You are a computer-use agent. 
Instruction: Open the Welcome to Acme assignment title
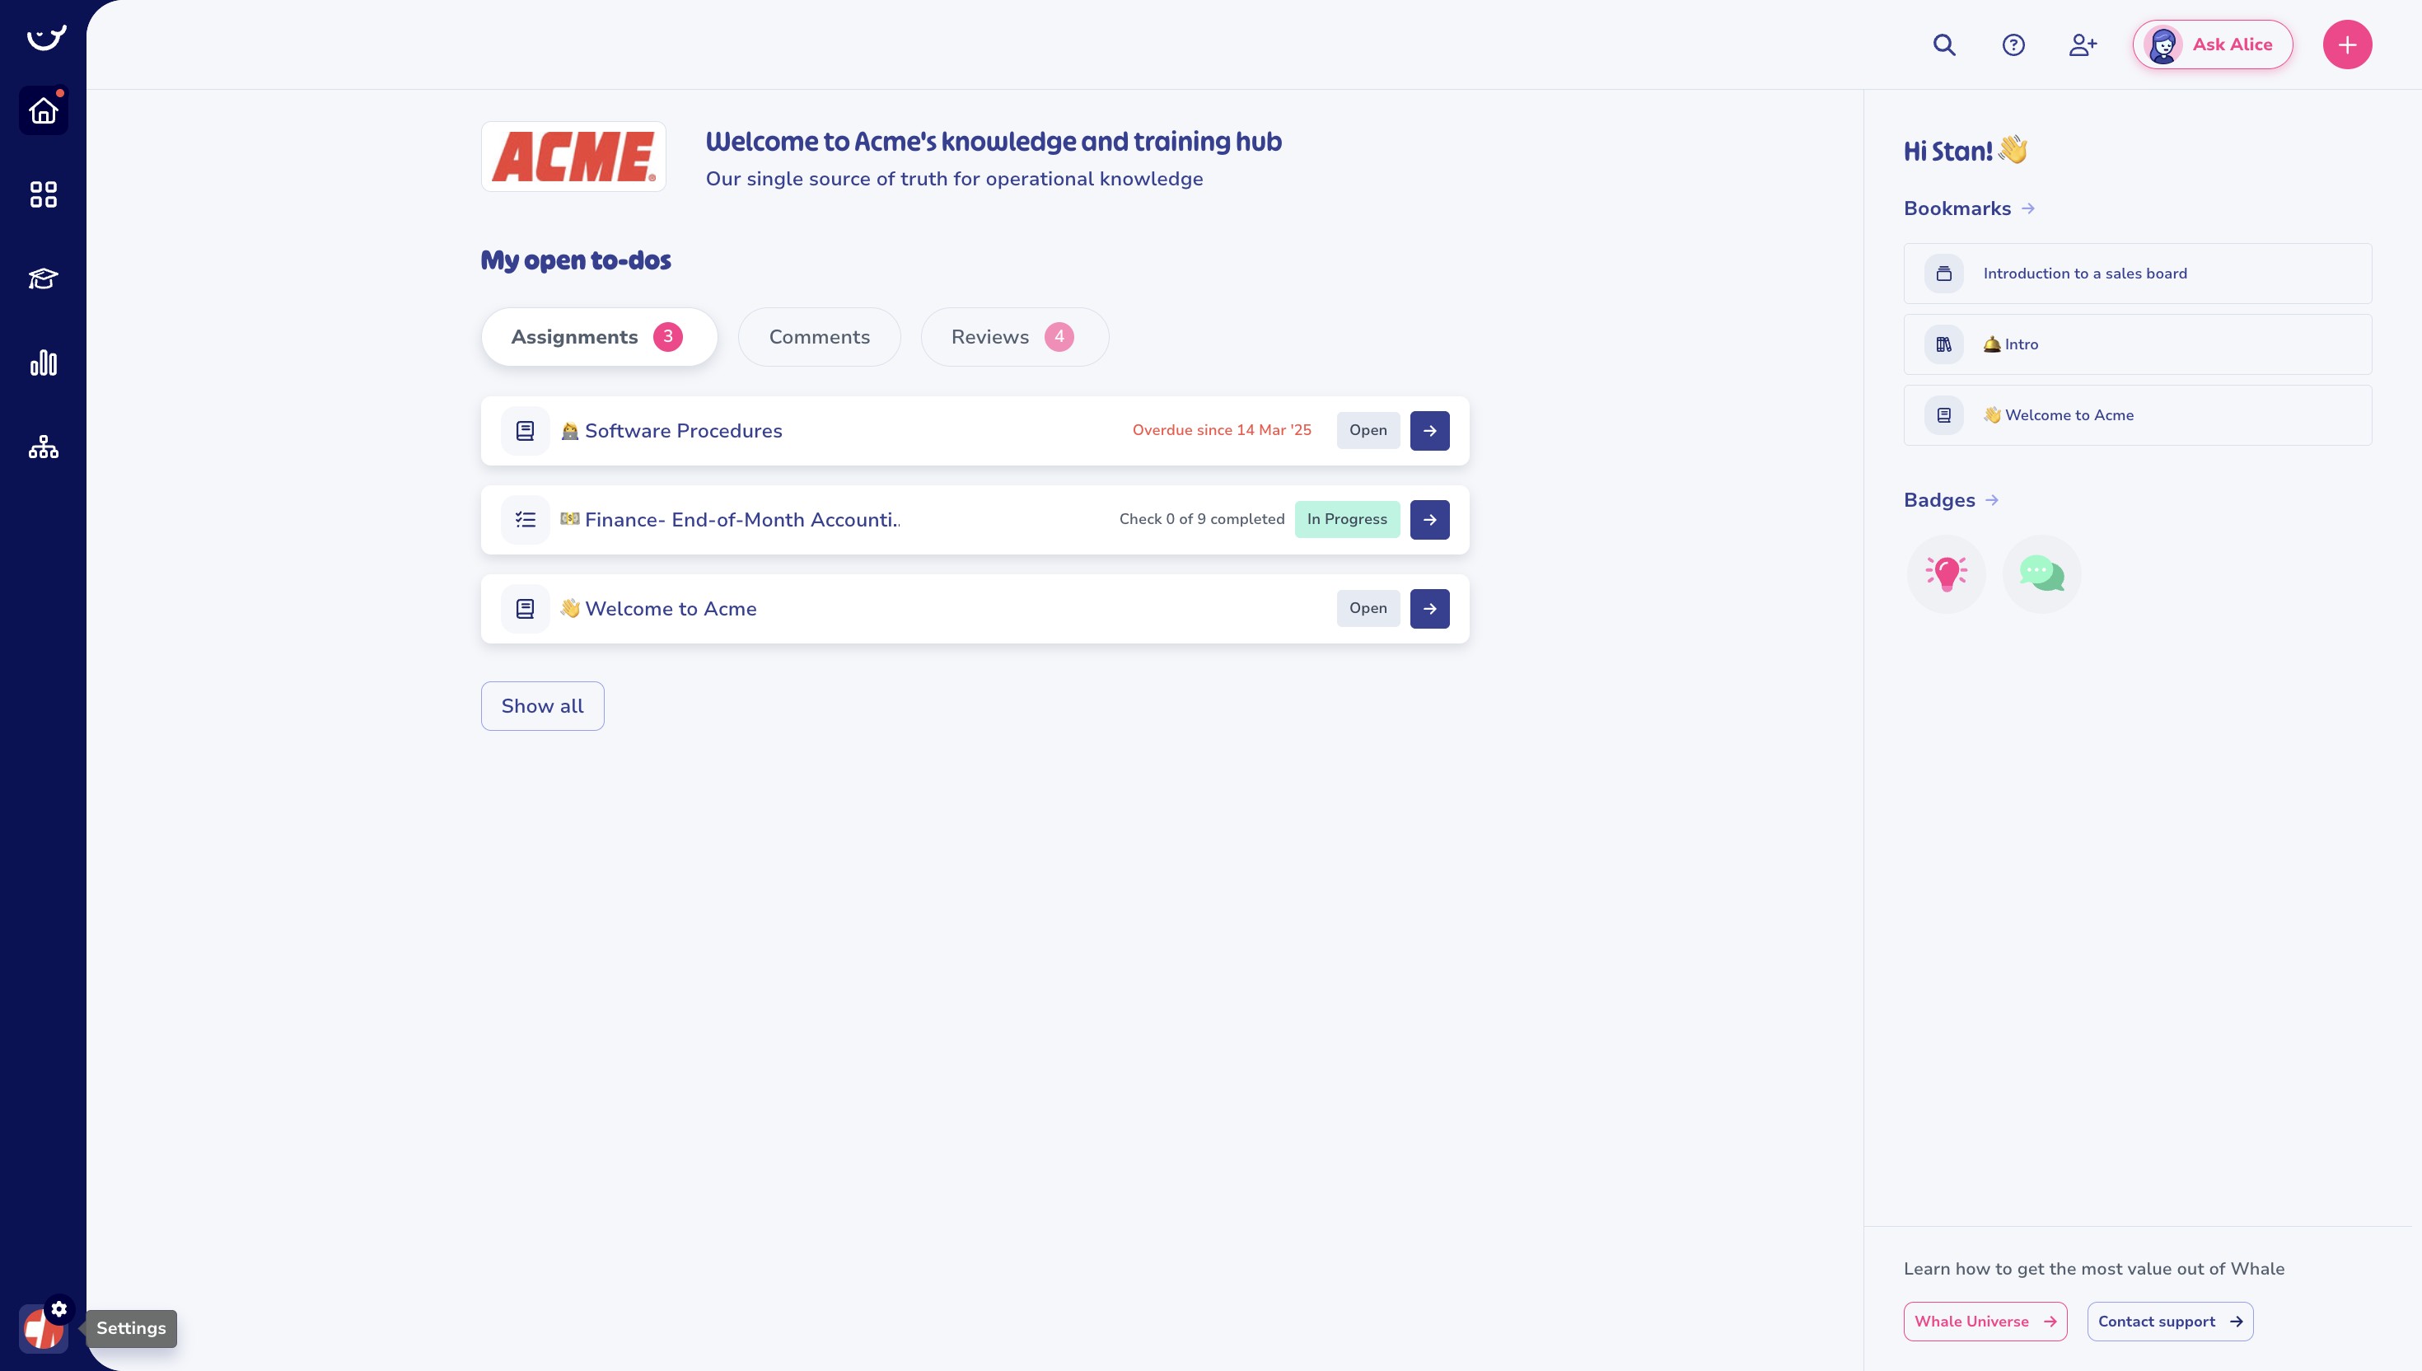(658, 608)
